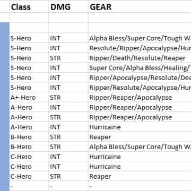The width and height of the screenshot is (191, 191).
Task: Select Reaper gear cell in last C-Hero row
Action: (x=140, y=177)
